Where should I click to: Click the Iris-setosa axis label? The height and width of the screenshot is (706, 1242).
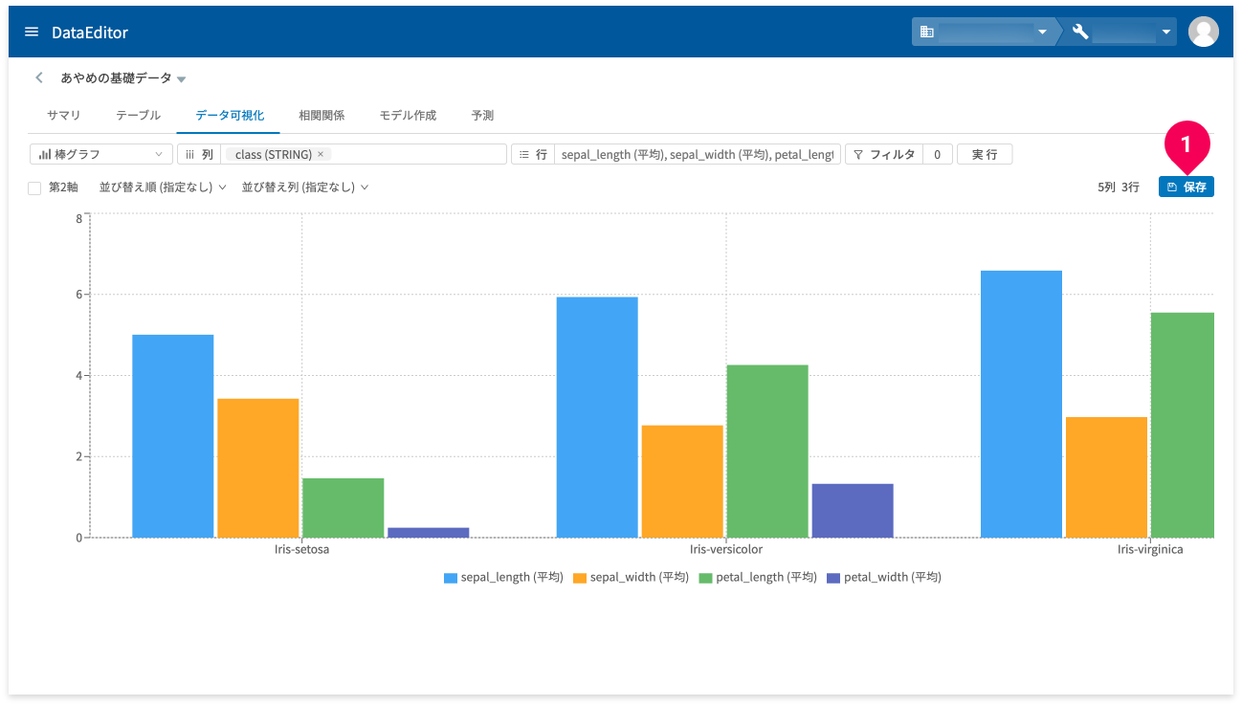(301, 550)
